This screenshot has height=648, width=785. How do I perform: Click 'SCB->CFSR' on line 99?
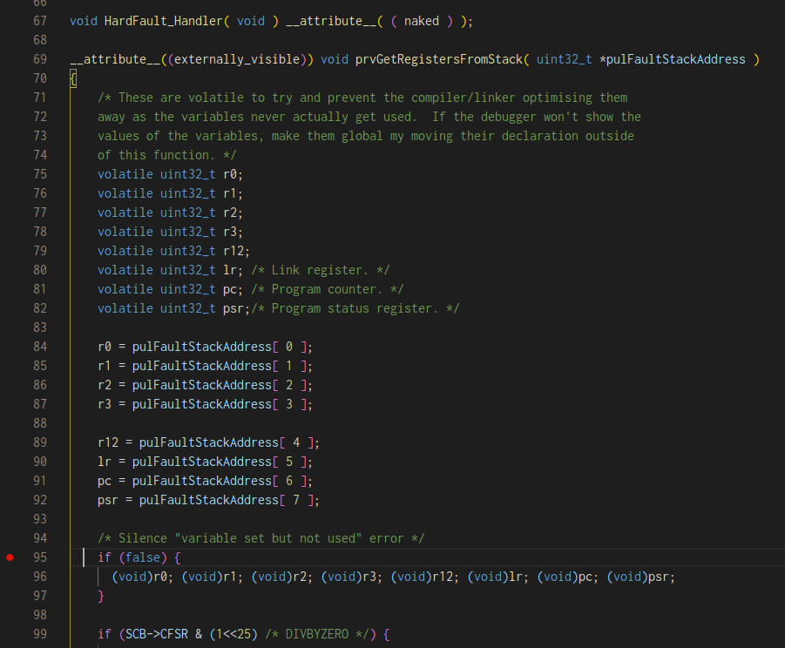point(157,634)
